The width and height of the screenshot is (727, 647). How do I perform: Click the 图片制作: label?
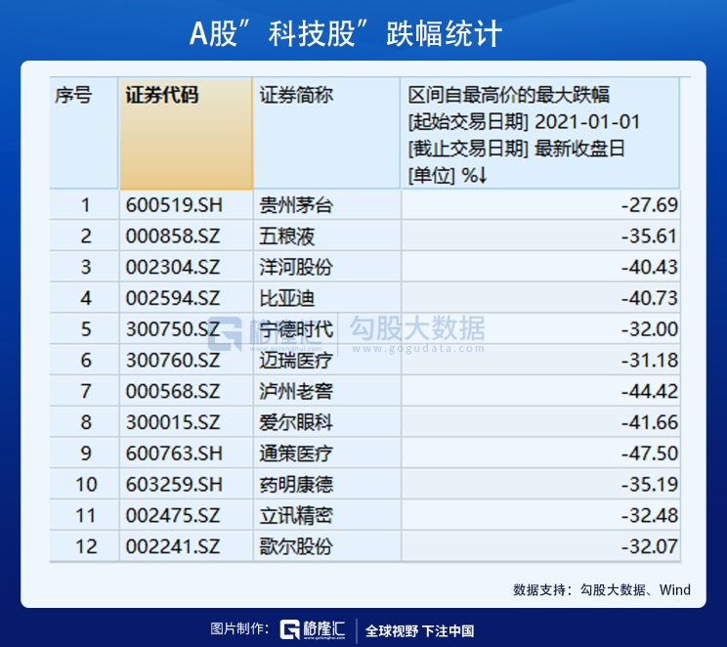(x=239, y=628)
